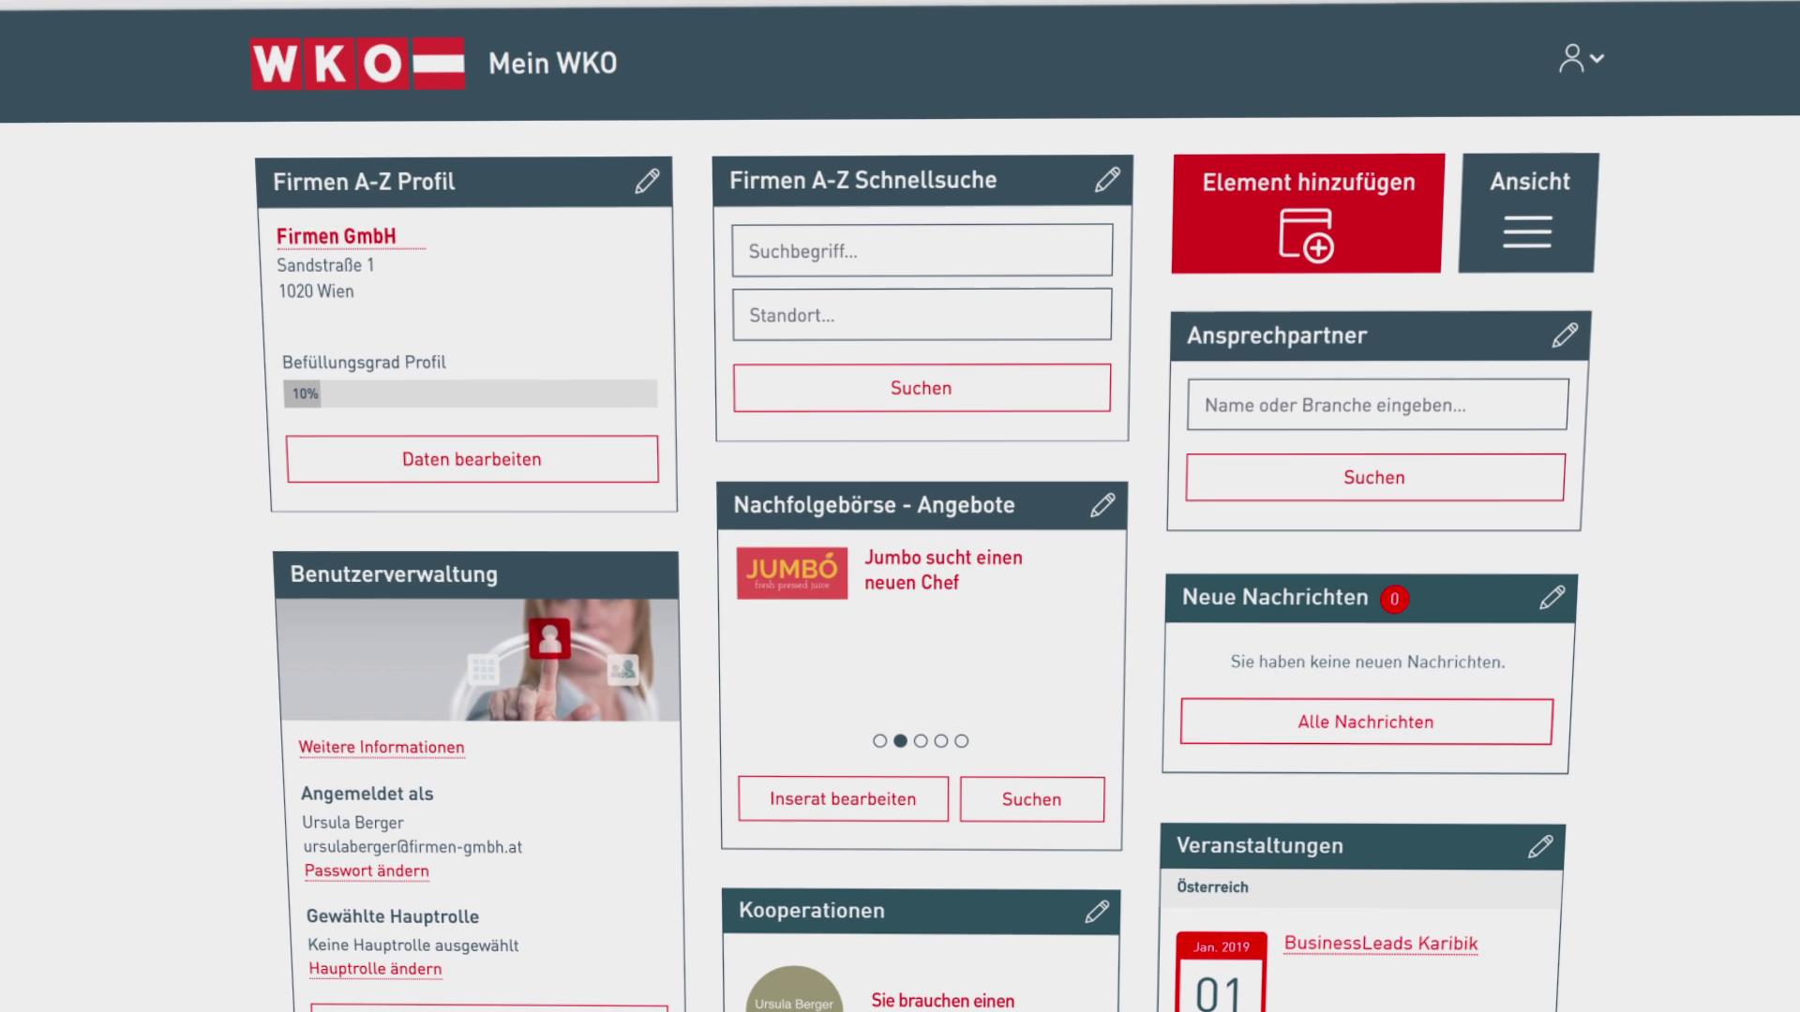Expand the user account dropdown in the header
This screenshot has width=1800, height=1012.
coord(1582,58)
